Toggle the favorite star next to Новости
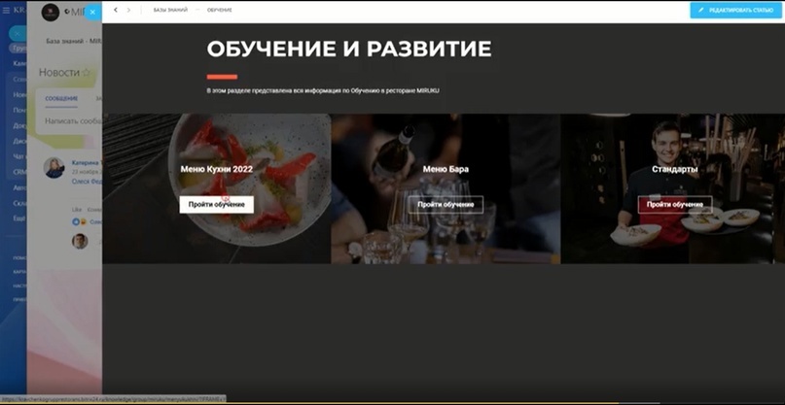The width and height of the screenshot is (785, 405). [87, 73]
